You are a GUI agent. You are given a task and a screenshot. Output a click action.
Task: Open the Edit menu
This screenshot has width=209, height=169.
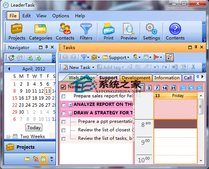tap(26, 16)
